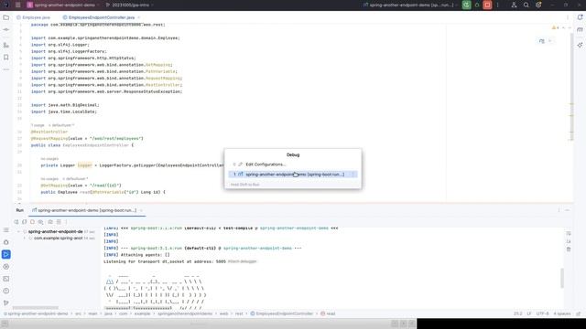The width and height of the screenshot is (586, 329).
Task: Expand com.example:spring-anot node in Run tree
Action: point(25,238)
